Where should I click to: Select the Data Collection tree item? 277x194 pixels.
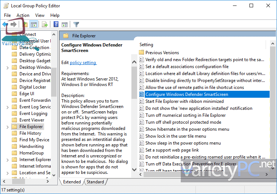(34, 48)
